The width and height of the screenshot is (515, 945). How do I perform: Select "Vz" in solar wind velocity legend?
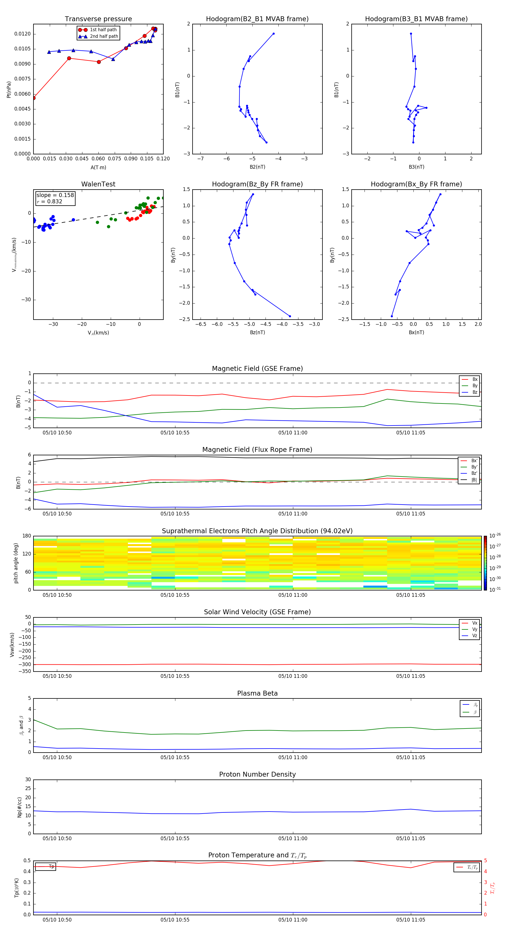[470, 635]
